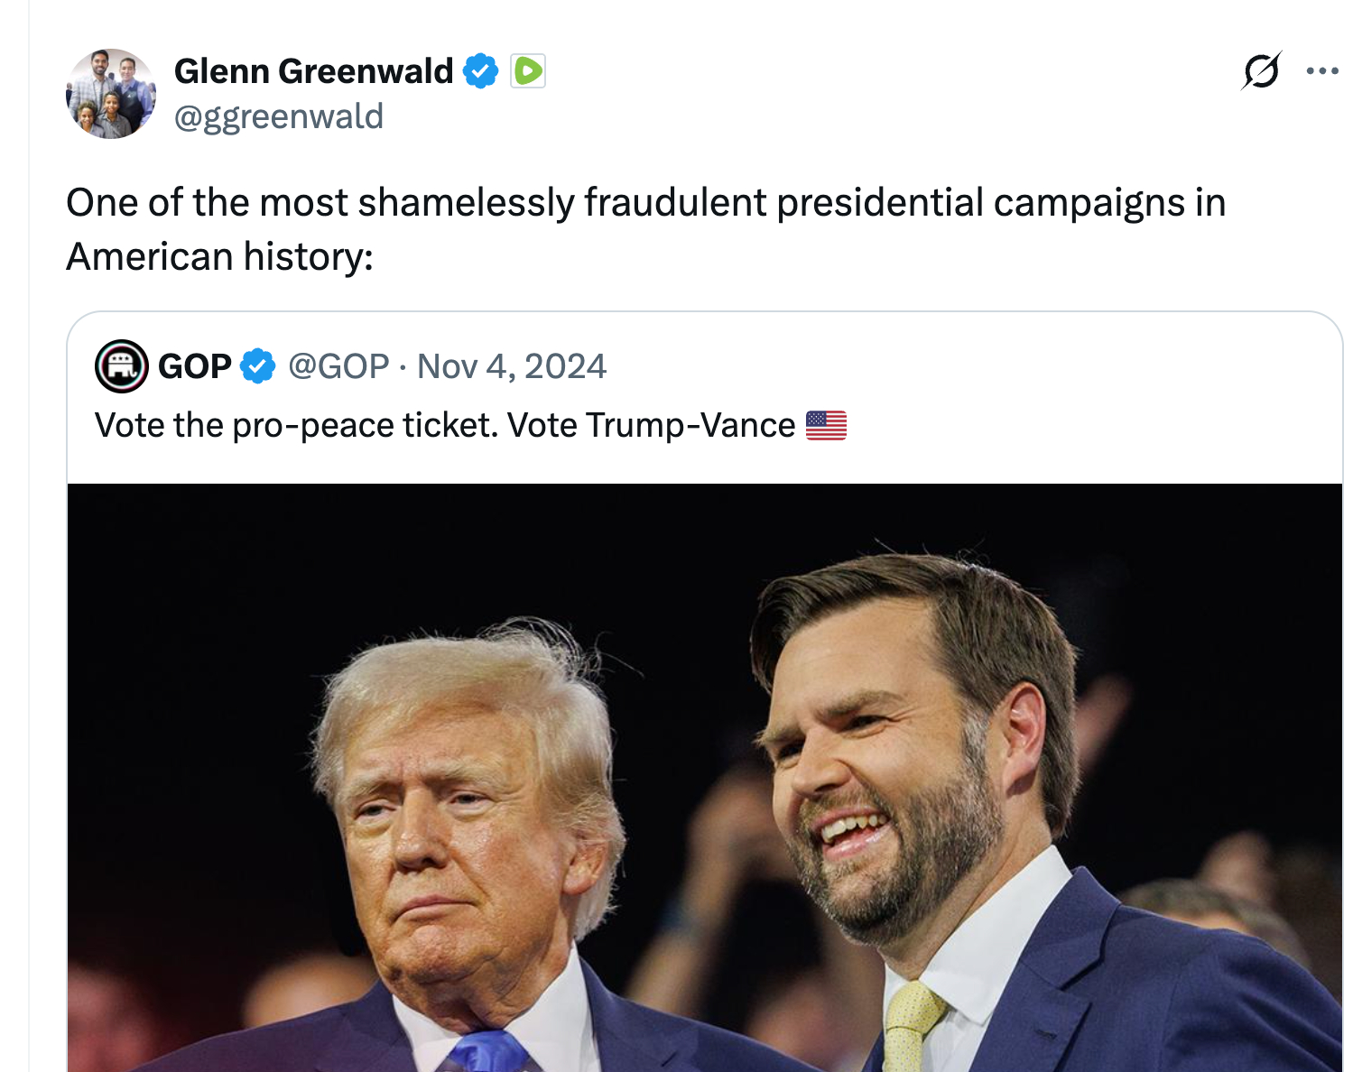Screen dimensions: 1353x1072
Task: Open the Grok slashed-circle icon
Action: [x=1261, y=71]
